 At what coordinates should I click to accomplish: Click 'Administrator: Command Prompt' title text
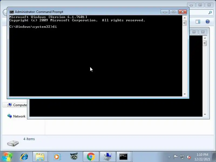(x=39, y=12)
